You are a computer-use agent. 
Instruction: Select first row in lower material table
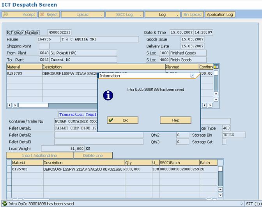pyautogui.click(x=9, y=169)
